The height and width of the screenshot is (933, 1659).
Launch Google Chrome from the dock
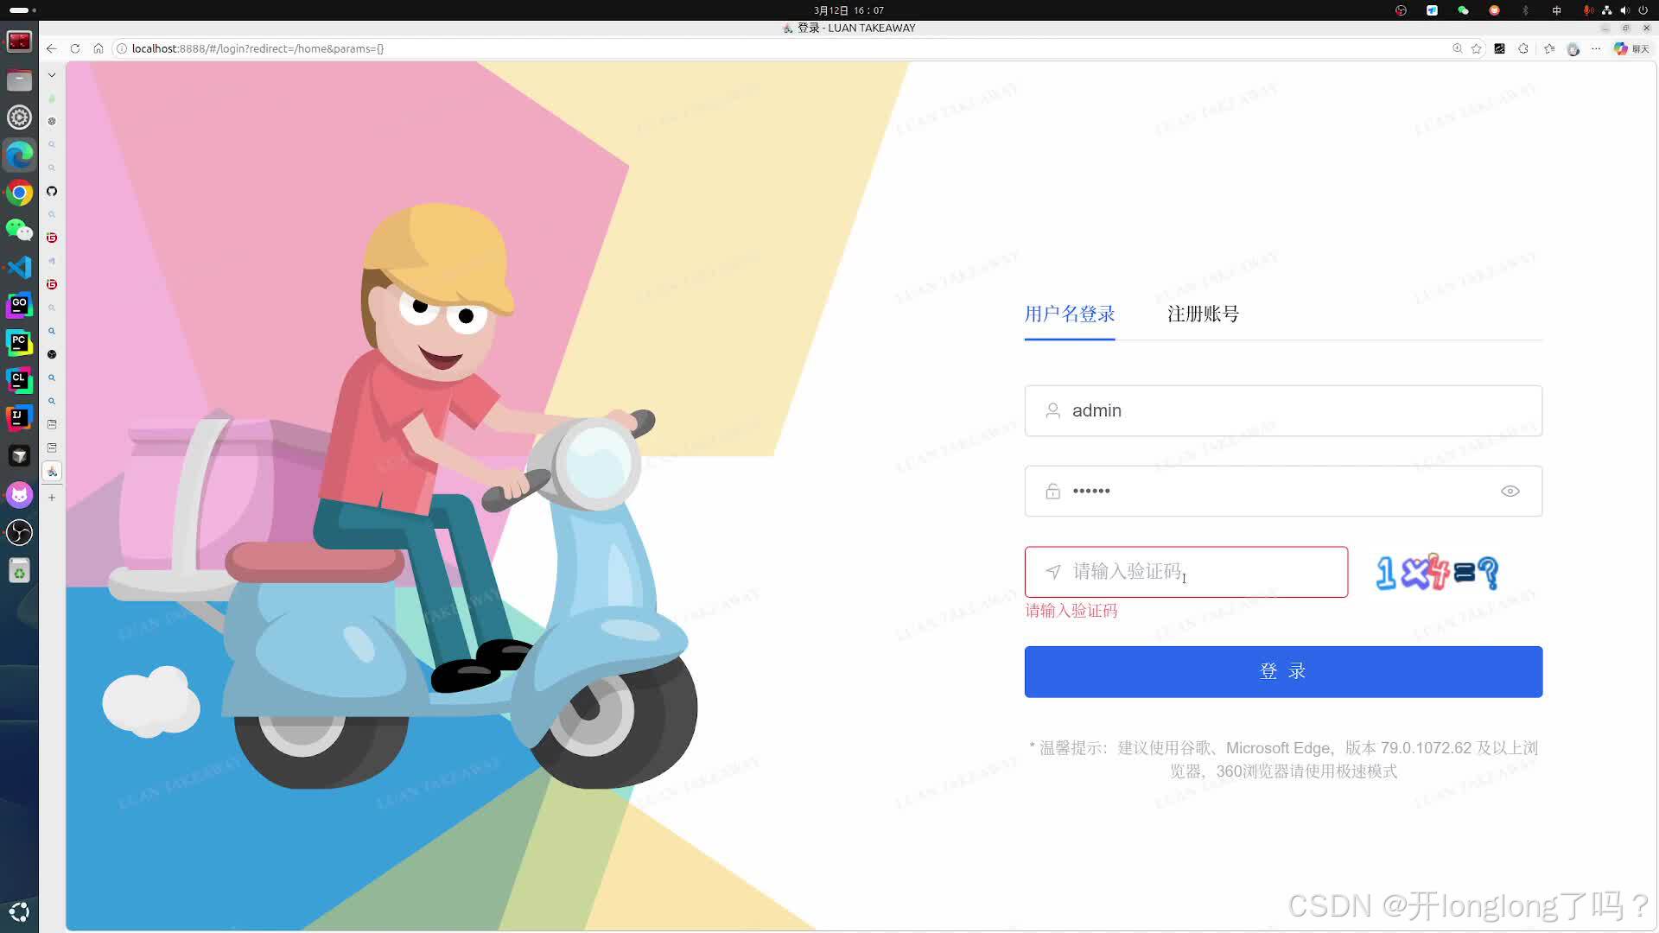[x=19, y=193]
